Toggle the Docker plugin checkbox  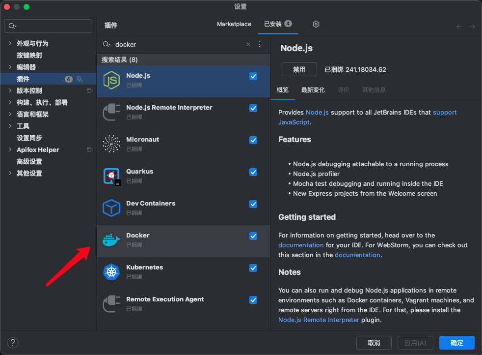[253, 236]
